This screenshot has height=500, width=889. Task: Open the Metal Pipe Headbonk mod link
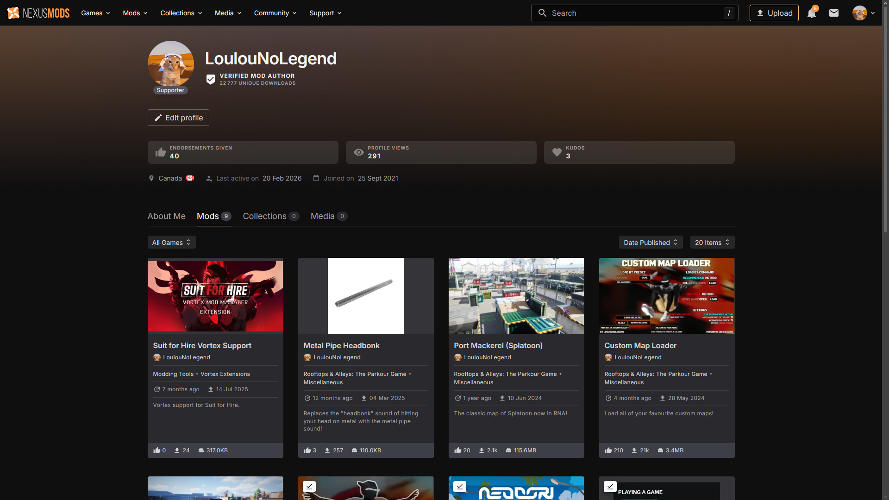coord(341,345)
